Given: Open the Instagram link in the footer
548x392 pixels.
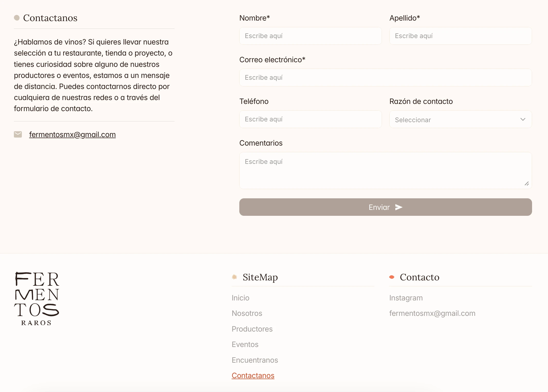Looking at the screenshot, I should point(406,298).
